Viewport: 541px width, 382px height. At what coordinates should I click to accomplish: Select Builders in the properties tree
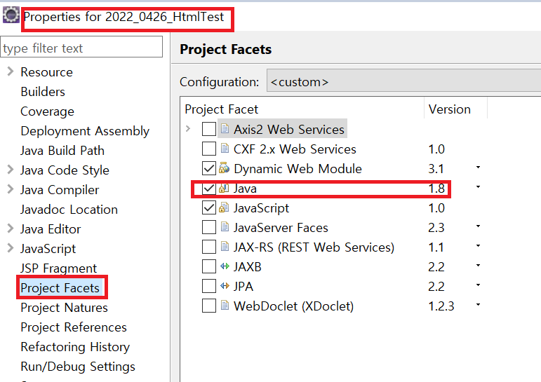pos(43,92)
